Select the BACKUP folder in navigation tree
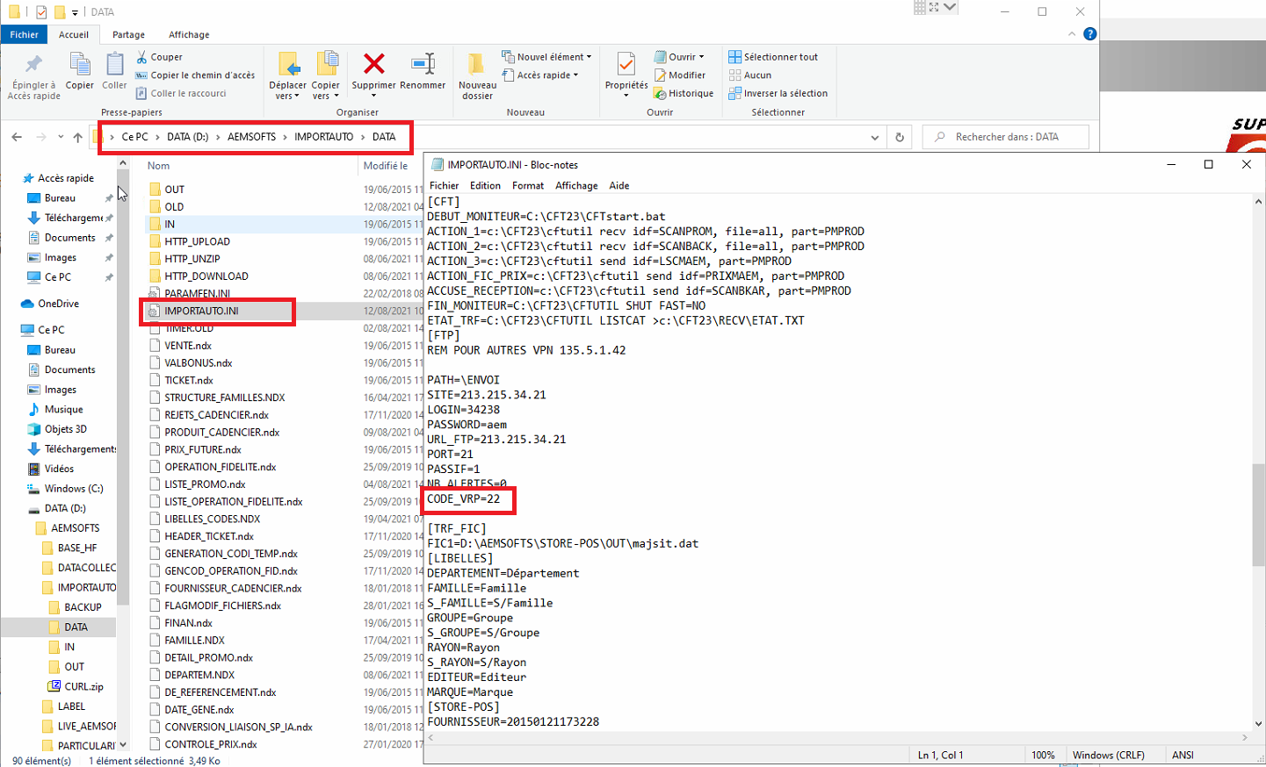The width and height of the screenshot is (1266, 767). coord(83,607)
